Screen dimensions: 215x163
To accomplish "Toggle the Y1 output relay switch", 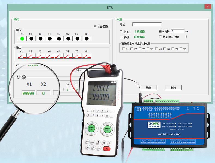I will [22, 56].
